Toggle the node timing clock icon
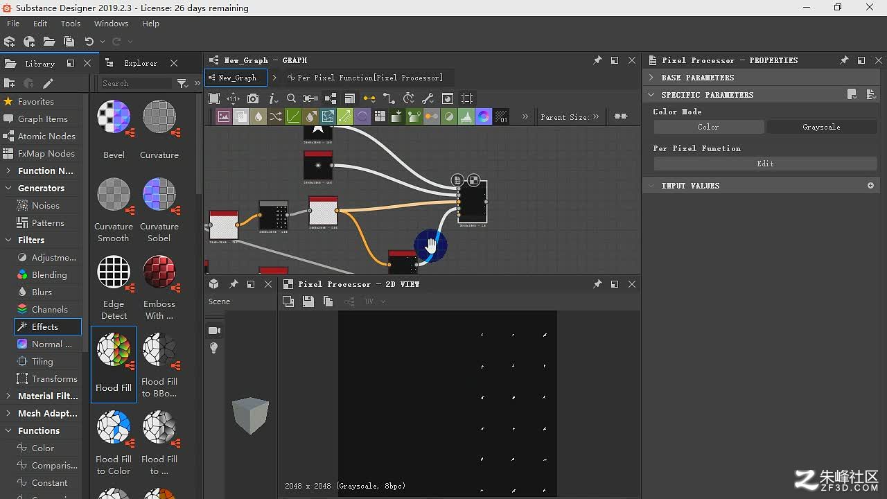 pos(409,98)
